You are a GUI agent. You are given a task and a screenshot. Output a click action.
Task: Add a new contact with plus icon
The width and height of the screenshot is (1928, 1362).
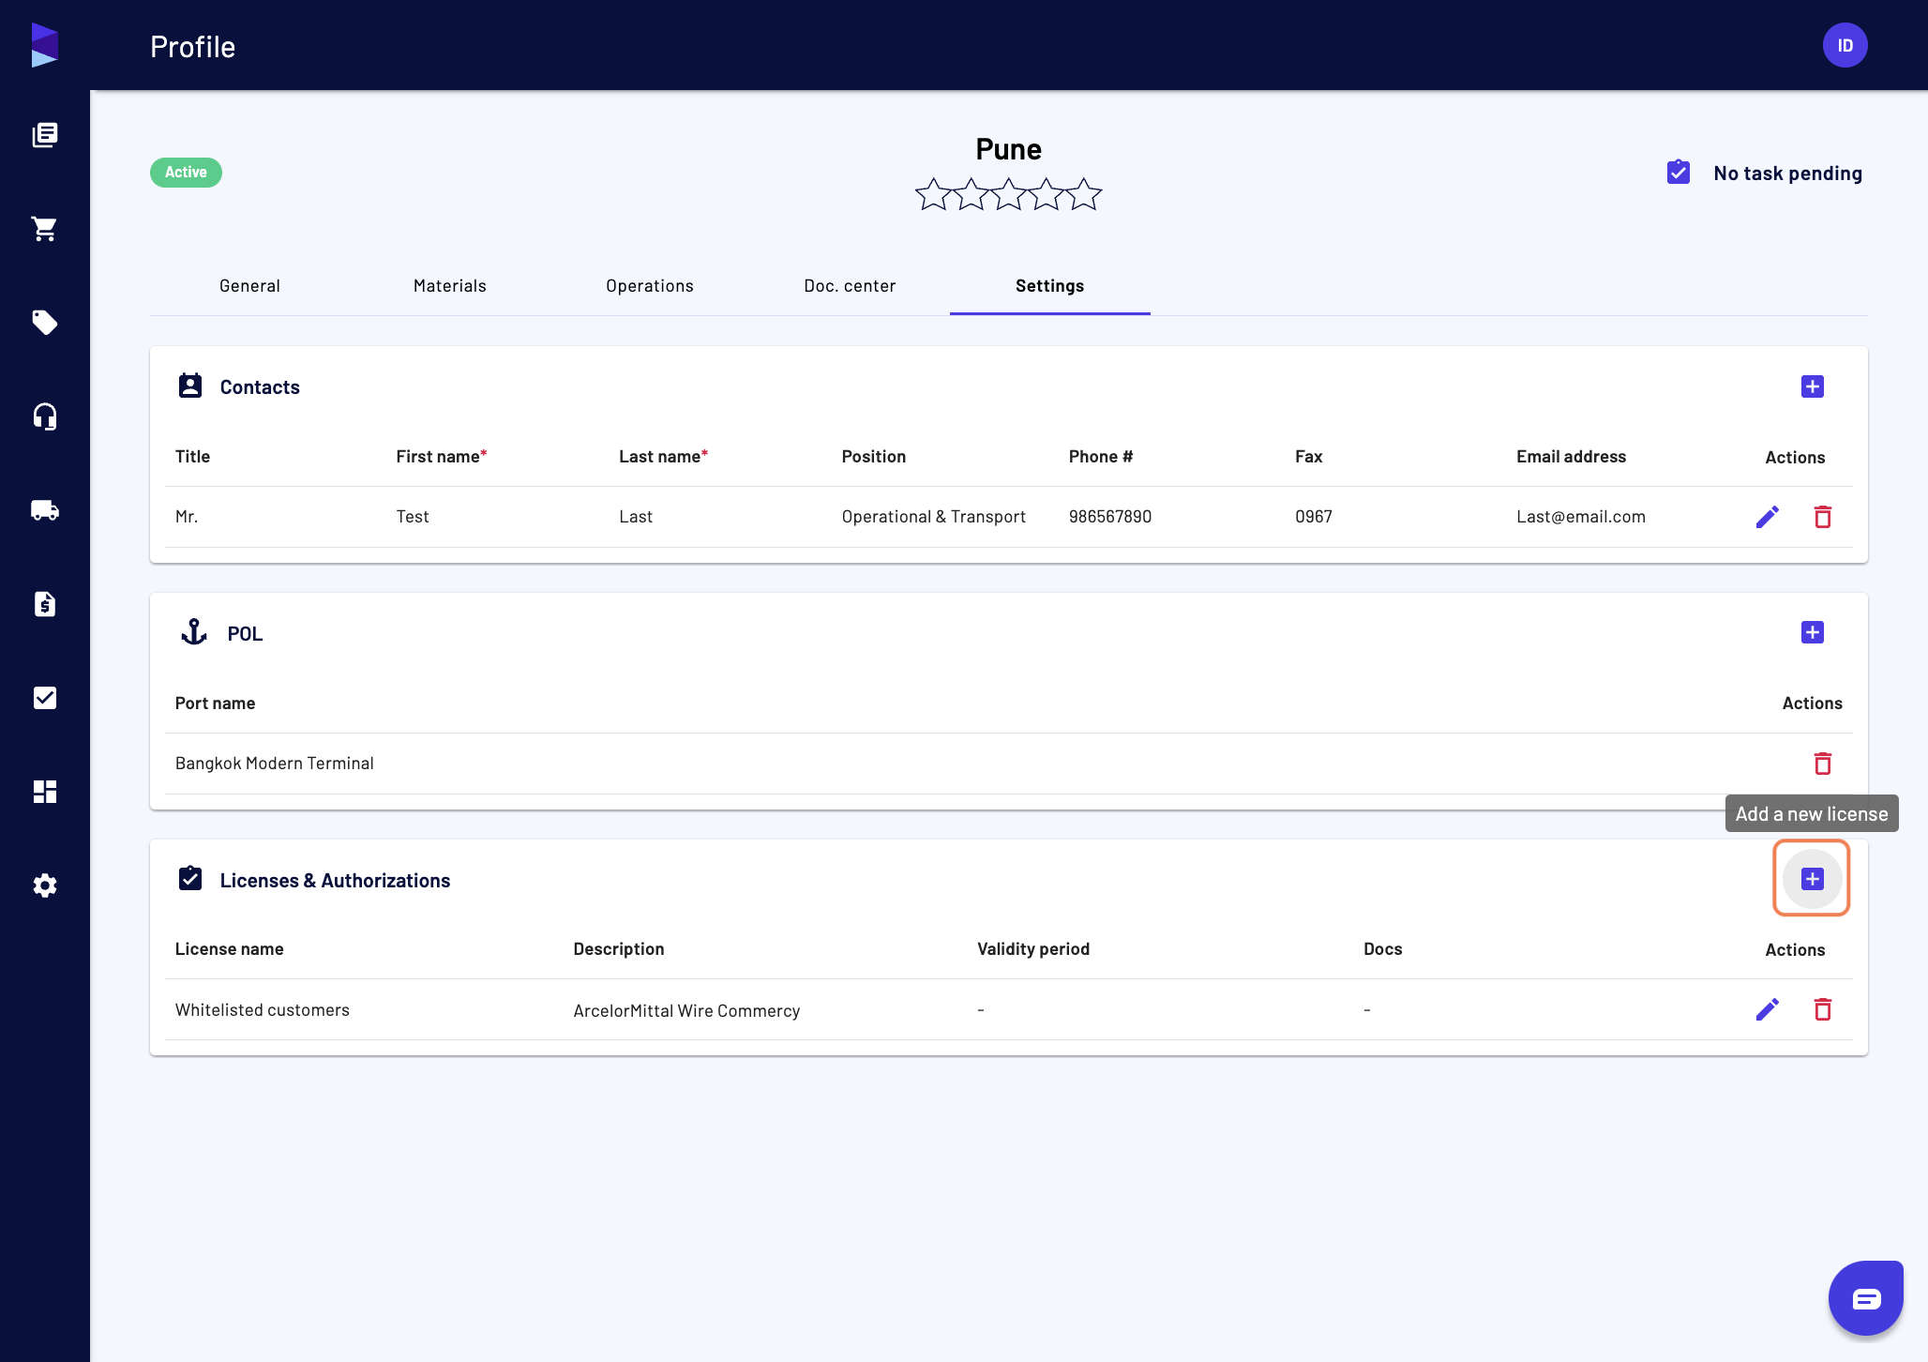[x=1813, y=386]
